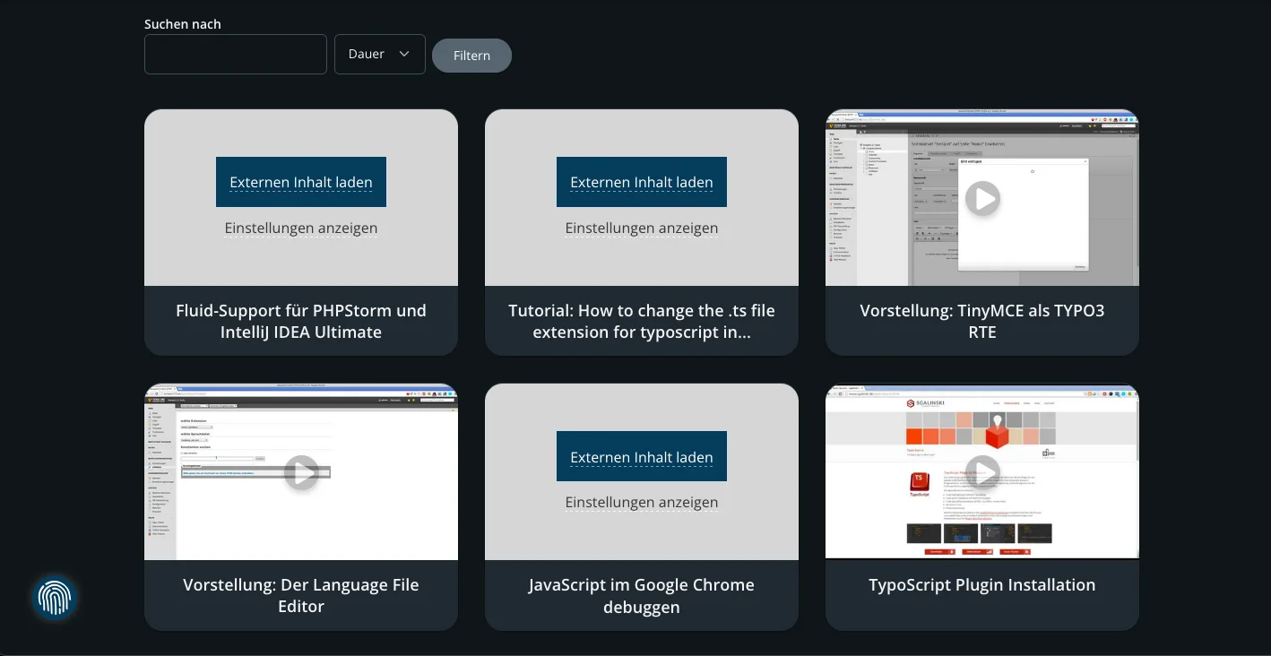Click title JavaScript im Google Chrome debuggen

[642, 595]
